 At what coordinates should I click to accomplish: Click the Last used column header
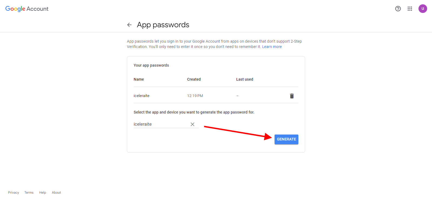tap(245, 79)
